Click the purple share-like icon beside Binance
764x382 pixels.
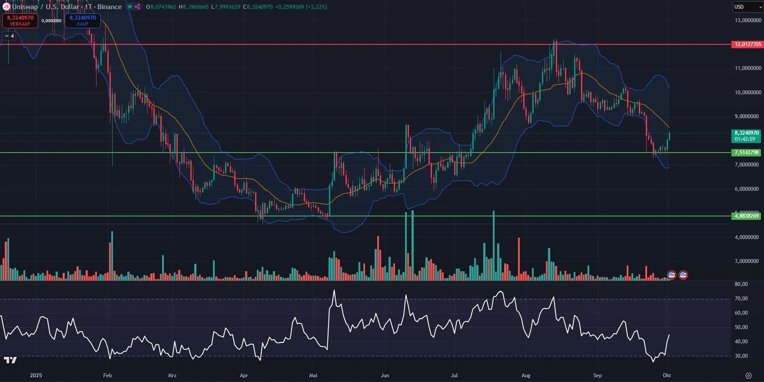click(137, 7)
